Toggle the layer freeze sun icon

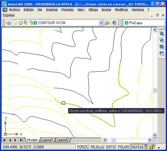click(x=20, y=23)
